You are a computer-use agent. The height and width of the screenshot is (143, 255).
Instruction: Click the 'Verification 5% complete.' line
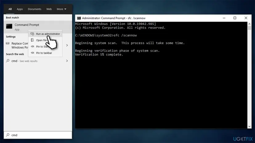(99, 55)
